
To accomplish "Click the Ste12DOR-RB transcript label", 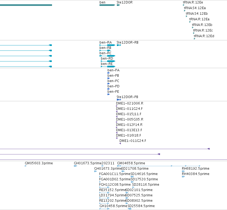I will coord(128,42).
